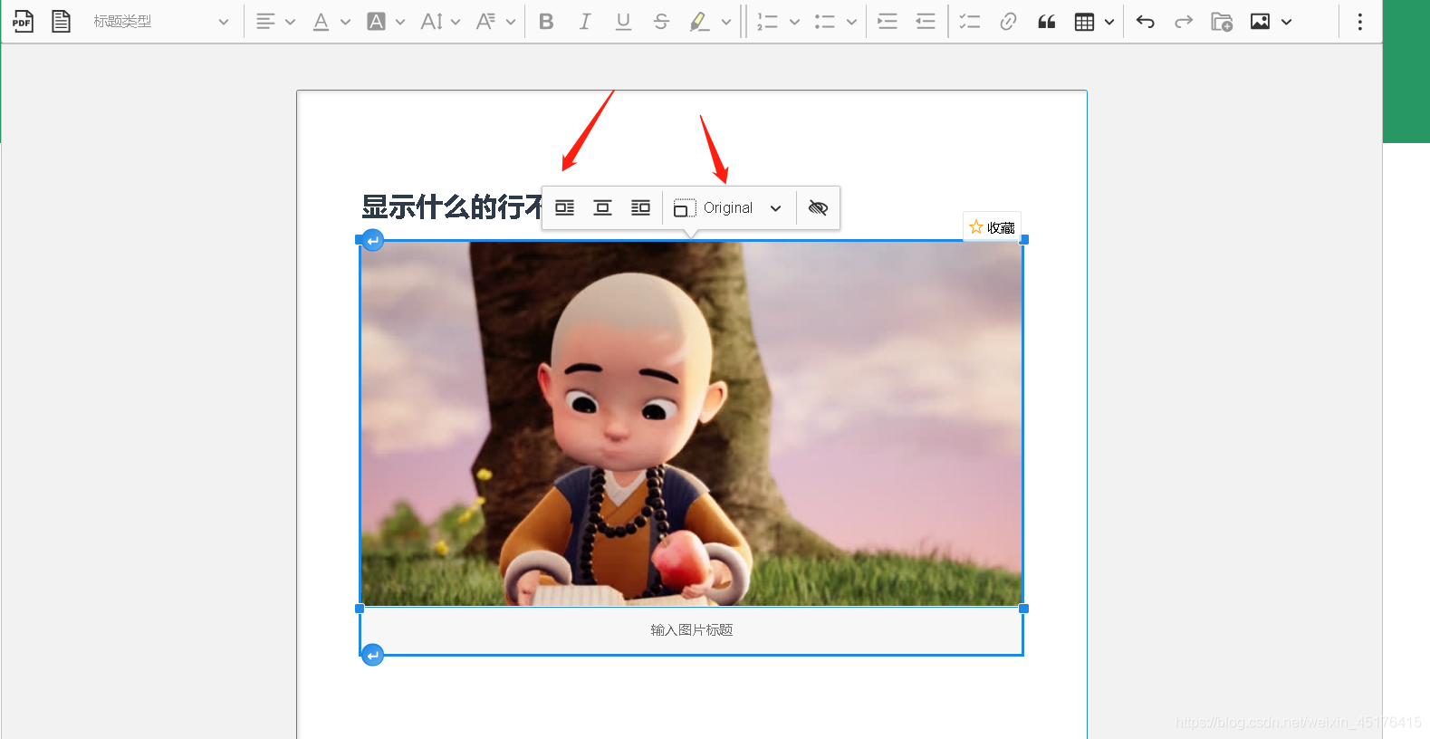1430x739 pixels.
Task: Expand the table options arrow
Action: coord(1109,22)
